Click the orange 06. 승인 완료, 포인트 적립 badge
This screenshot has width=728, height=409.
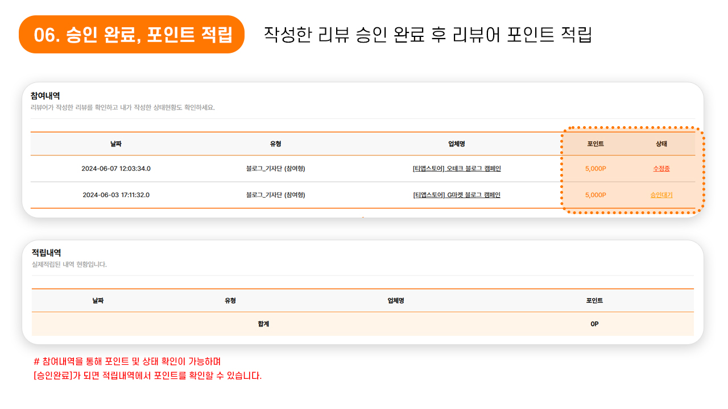[x=132, y=35]
